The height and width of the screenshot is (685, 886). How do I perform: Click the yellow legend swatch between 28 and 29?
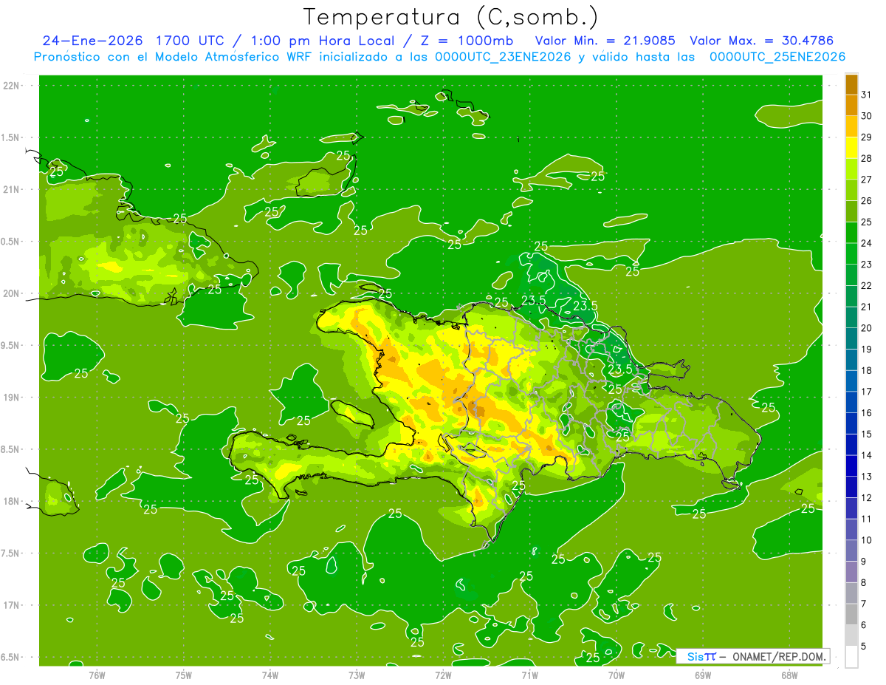tap(851, 148)
